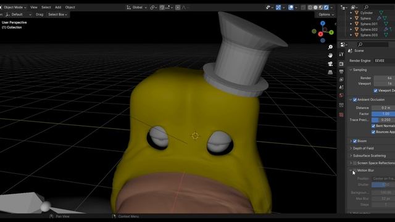Open the pivot point dropdown

tap(154, 7)
